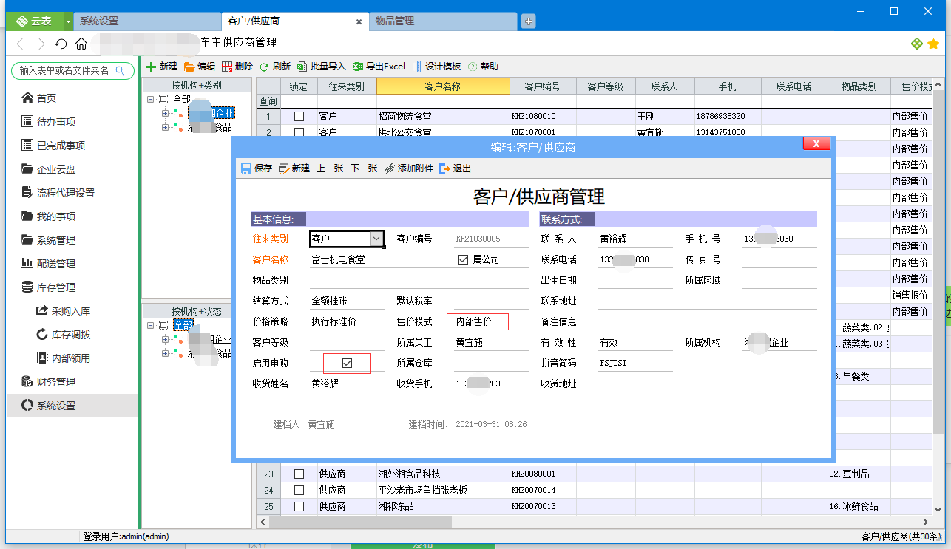Switch to the 物品管理 tab
The width and height of the screenshot is (951, 549).
point(442,21)
